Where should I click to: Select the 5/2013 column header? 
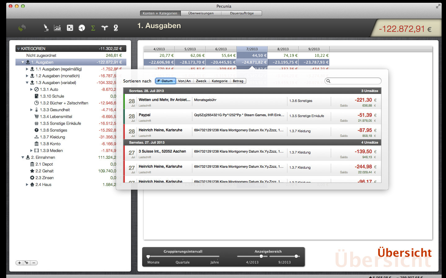[190, 49]
